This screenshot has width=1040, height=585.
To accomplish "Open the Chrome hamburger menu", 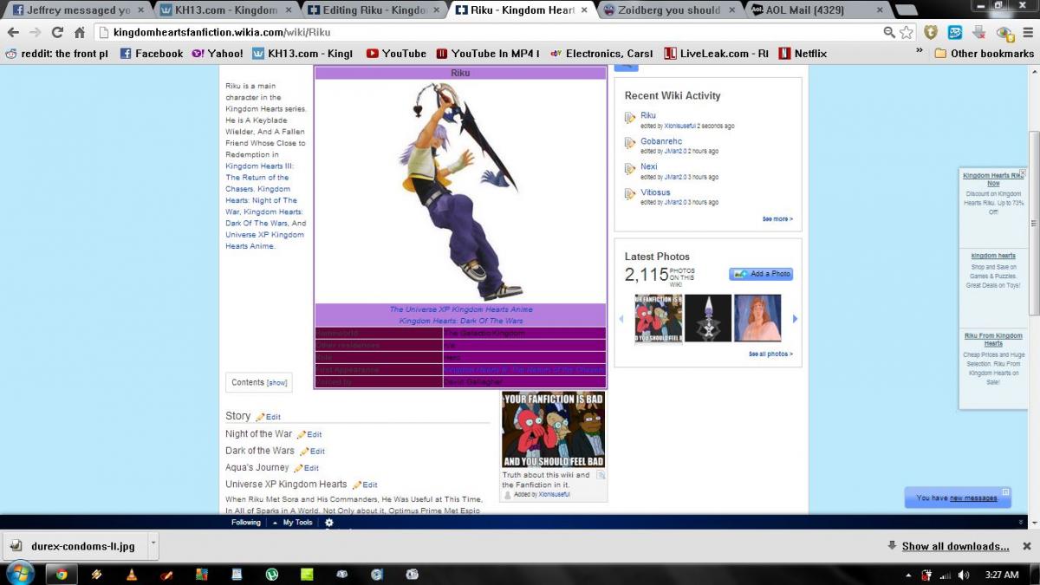I will tap(1026, 32).
